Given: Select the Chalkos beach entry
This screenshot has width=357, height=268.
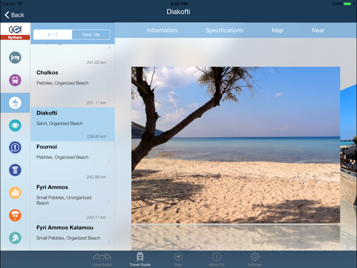Looking at the screenshot, I should tap(72, 87).
